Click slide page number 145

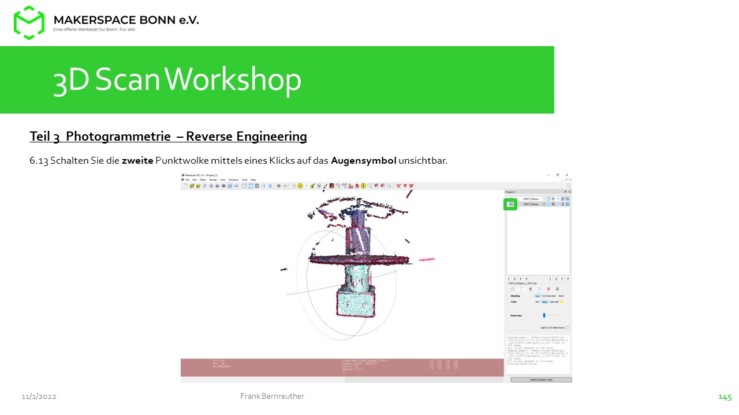(725, 397)
